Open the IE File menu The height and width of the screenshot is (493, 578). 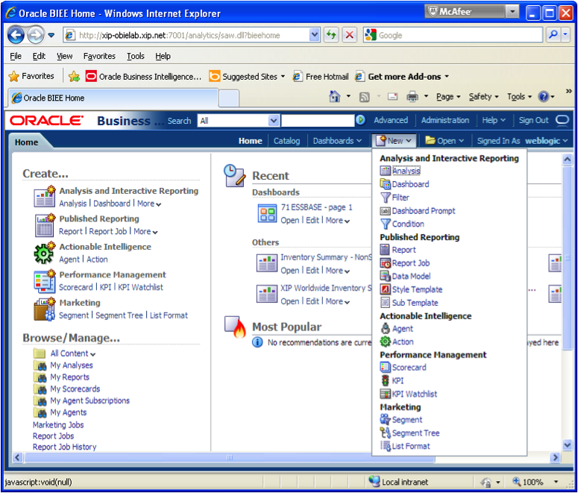pos(16,56)
